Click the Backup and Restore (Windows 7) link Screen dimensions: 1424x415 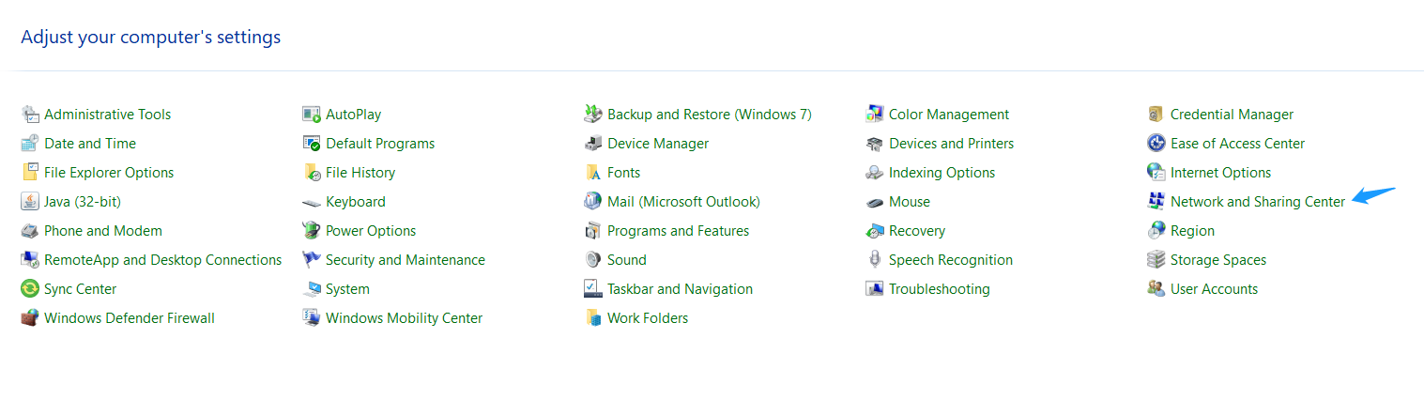tap(710, 115)
